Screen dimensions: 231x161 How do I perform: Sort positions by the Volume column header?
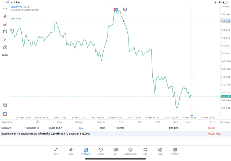(x=101, y=122)
